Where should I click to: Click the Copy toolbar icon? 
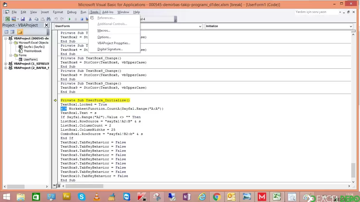coord(36,19)
